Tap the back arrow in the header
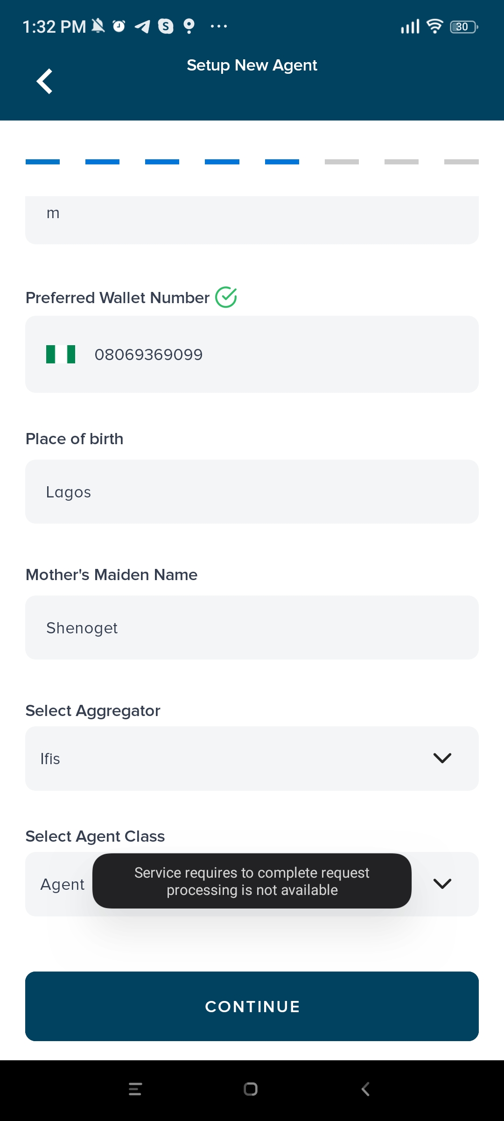The width and height of the screenshot is (504, 1121). (45, 82)
